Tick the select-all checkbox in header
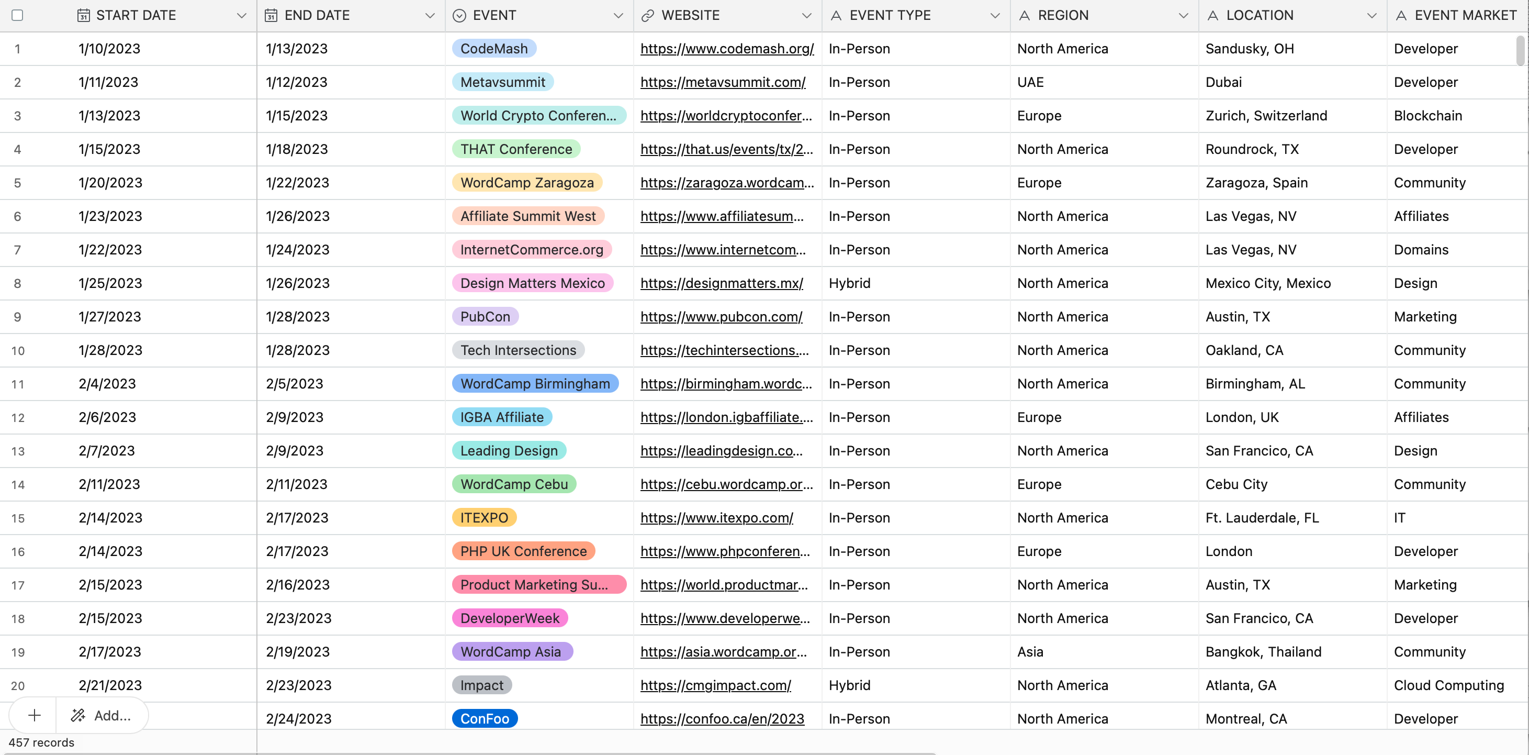The width and height of the screenshot is (1529, 755). (x=17, y=15)
